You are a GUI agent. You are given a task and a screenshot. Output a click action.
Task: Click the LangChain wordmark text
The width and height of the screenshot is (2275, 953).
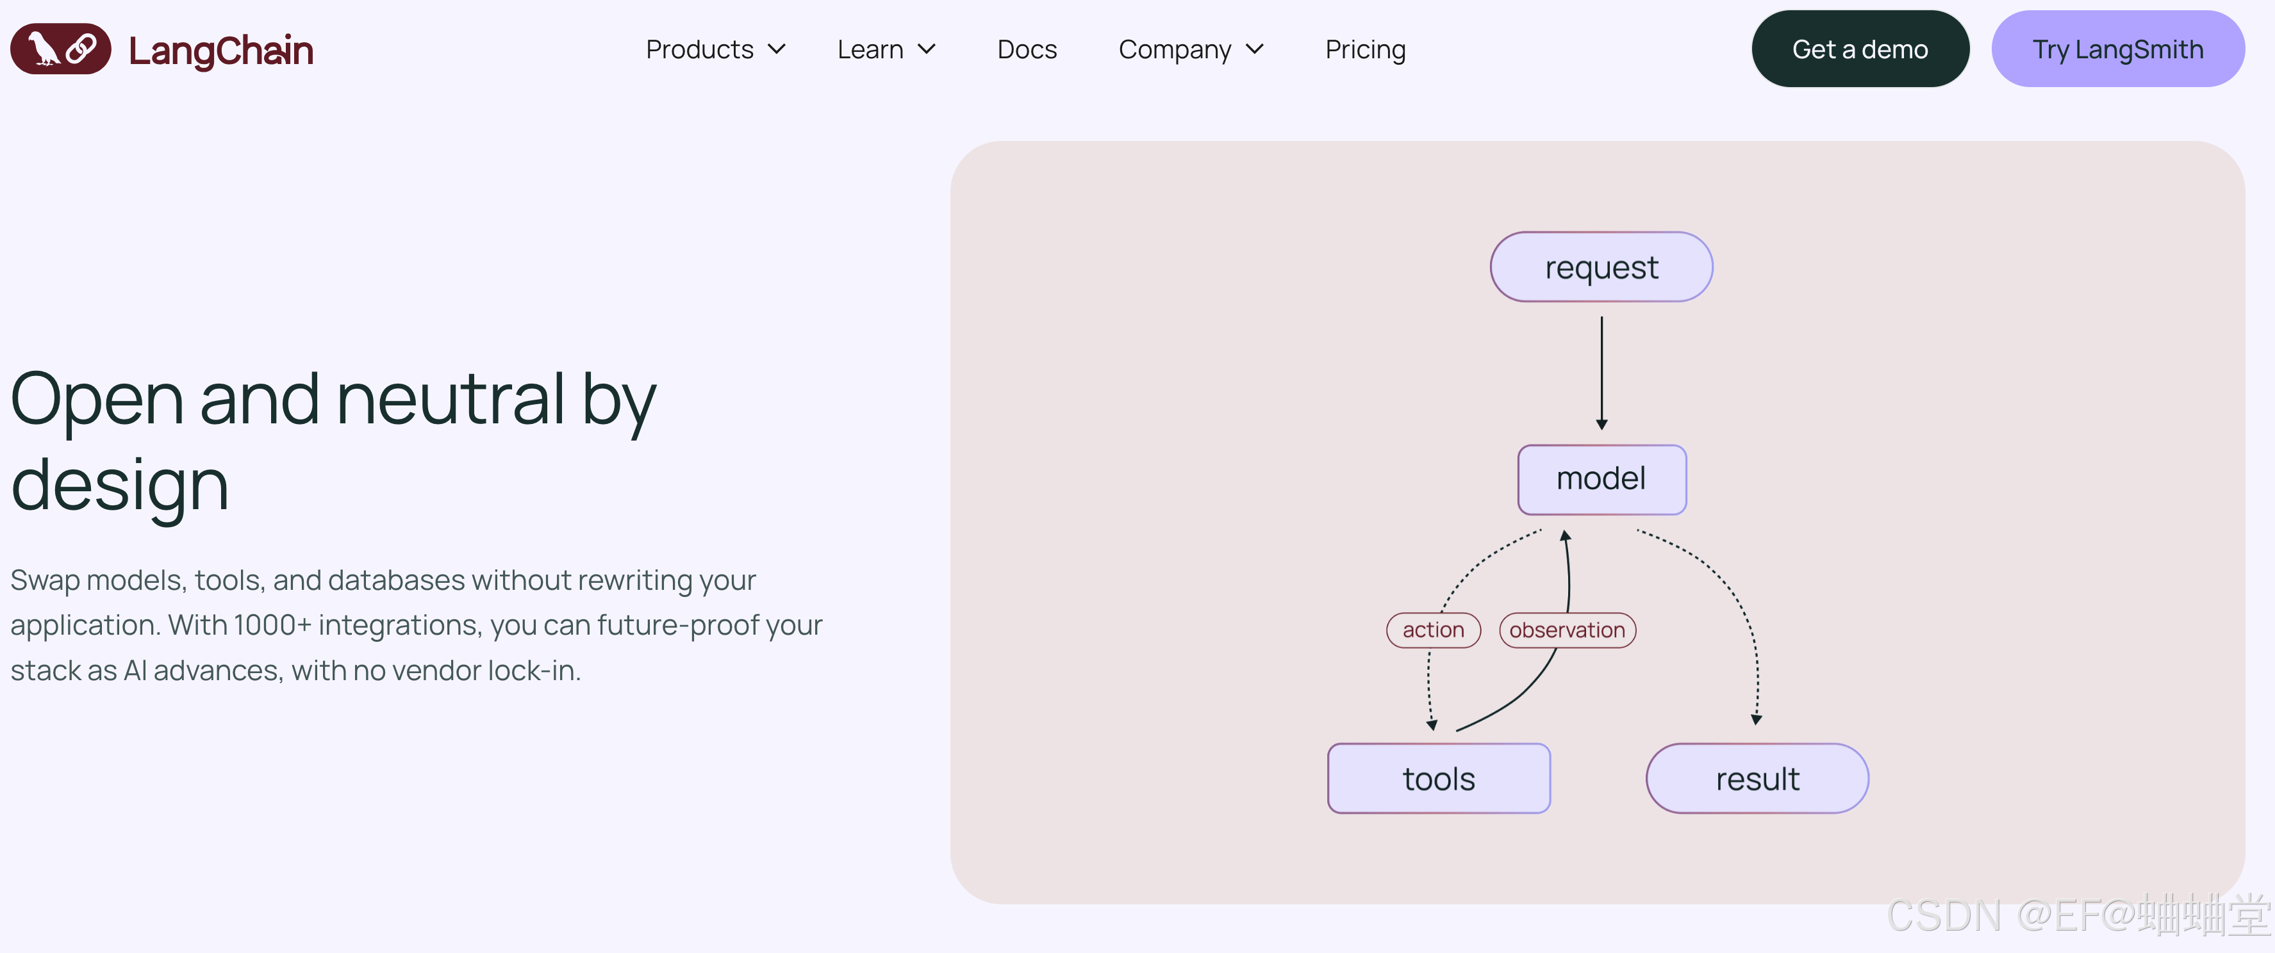click(x=221, y=51)
